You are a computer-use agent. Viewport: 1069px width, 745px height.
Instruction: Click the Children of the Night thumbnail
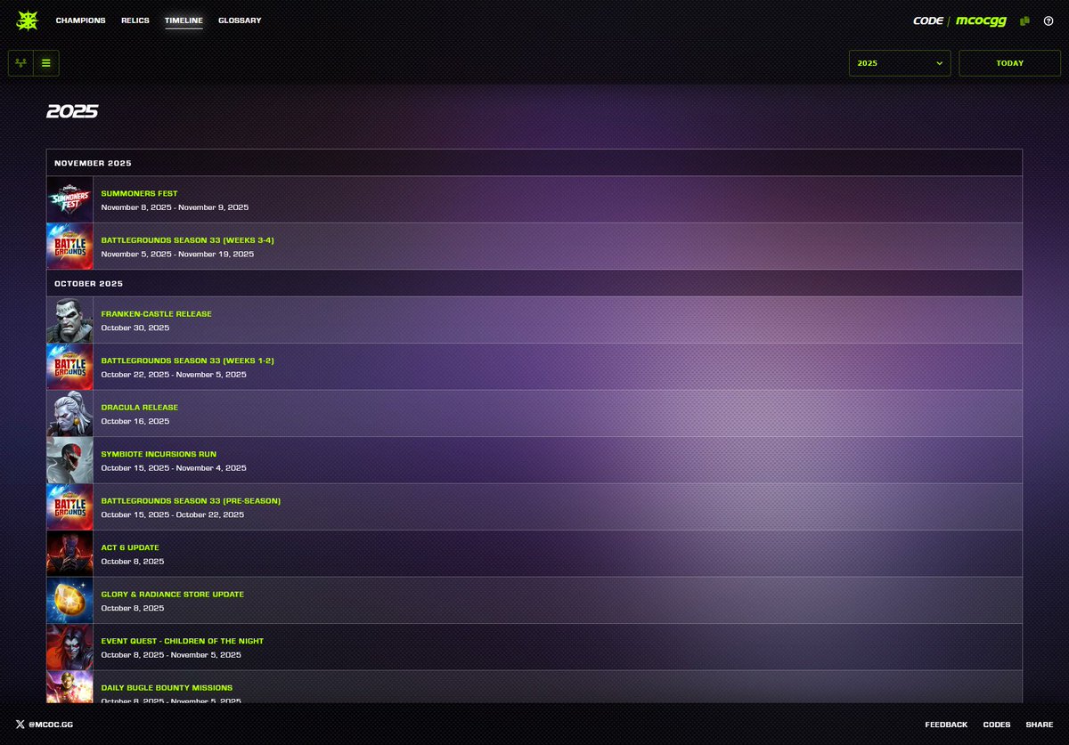tap(69, 647)
